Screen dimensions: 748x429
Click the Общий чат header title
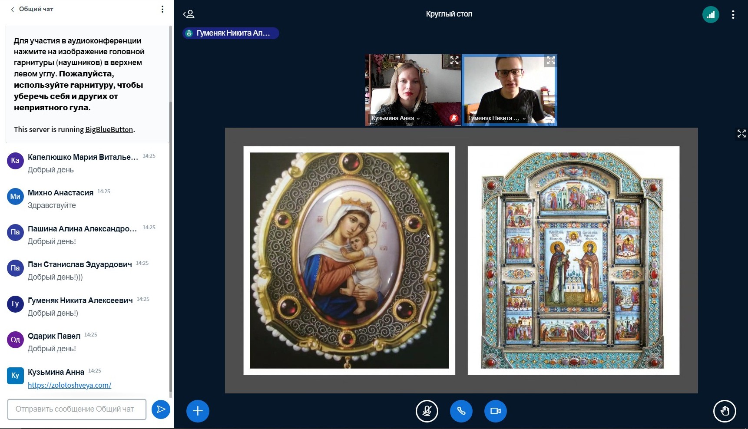pyautogui.click(x=36, y=9)
